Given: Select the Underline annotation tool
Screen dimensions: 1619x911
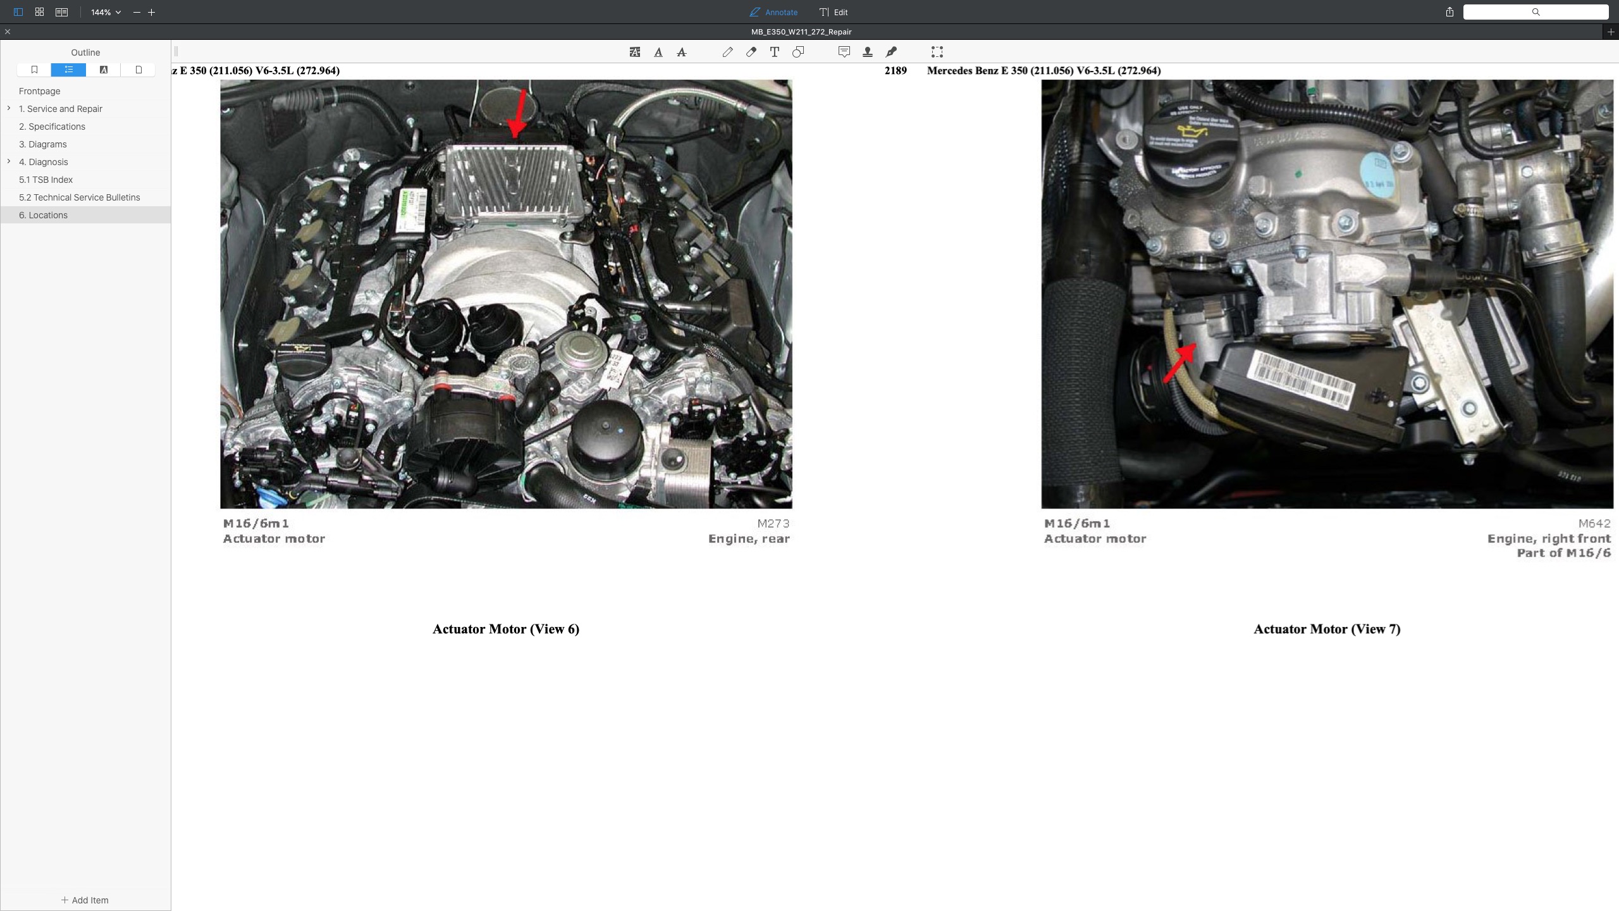Looking at the screenshot, I should click(658, 52).
